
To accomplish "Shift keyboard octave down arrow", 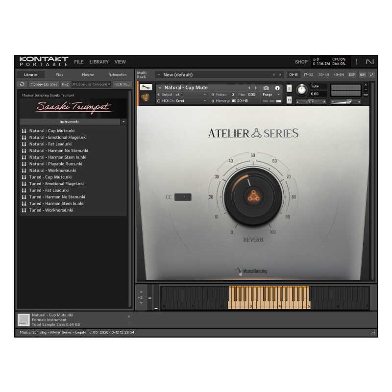I will click(141, 303).
